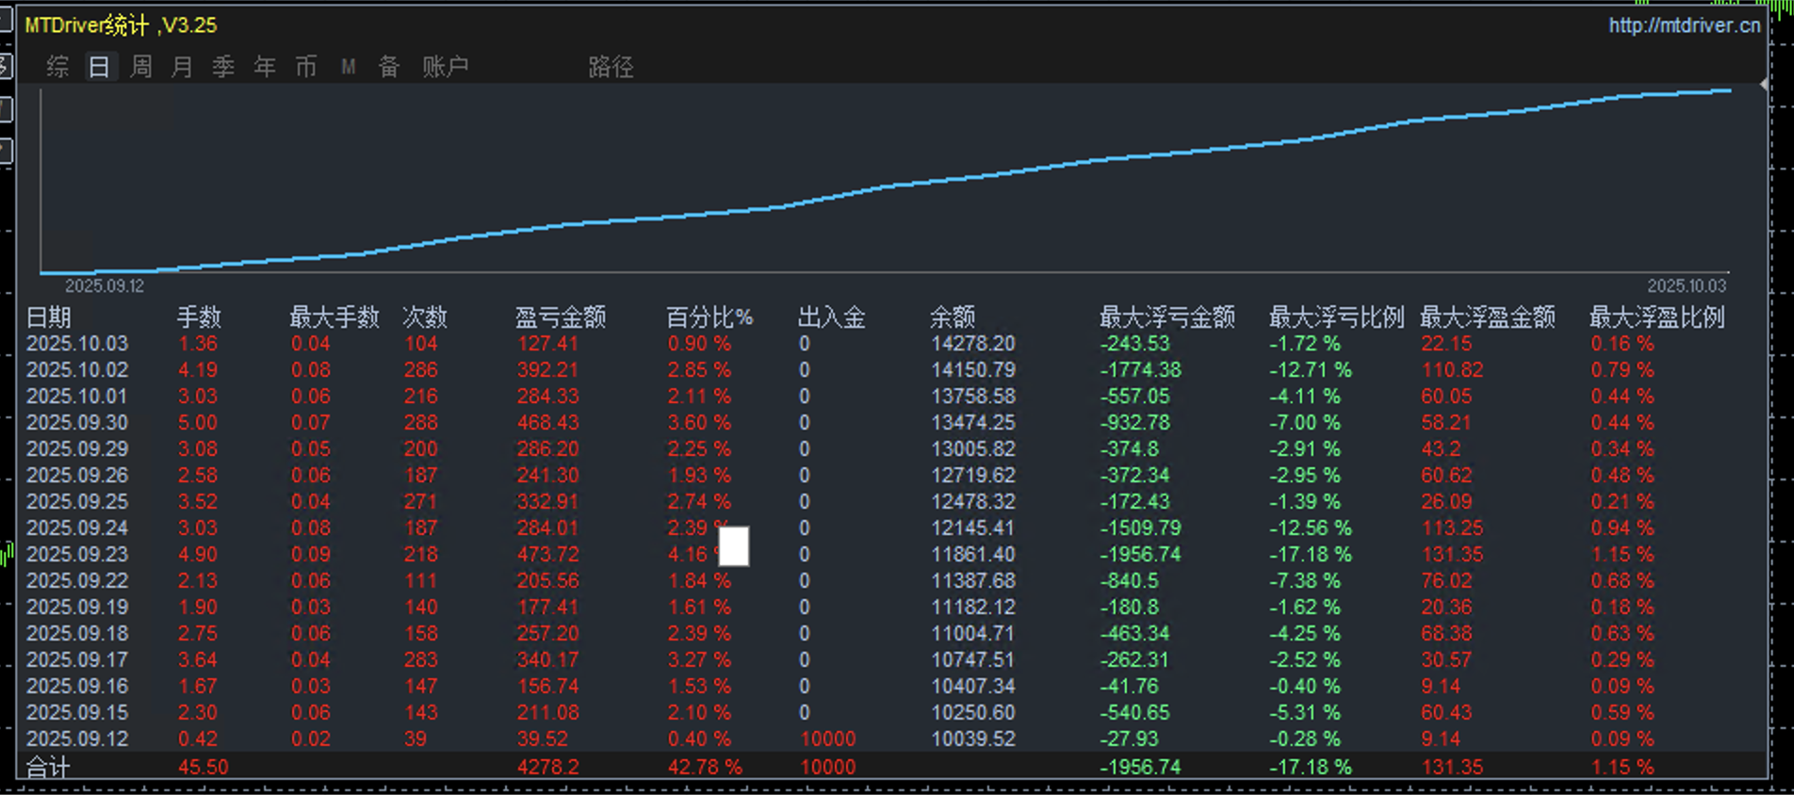The height and width of the screenshot is (795, 1794).
Task: Click the 2025.09.12 chart start date label
Action: click(x=105, y=286)
